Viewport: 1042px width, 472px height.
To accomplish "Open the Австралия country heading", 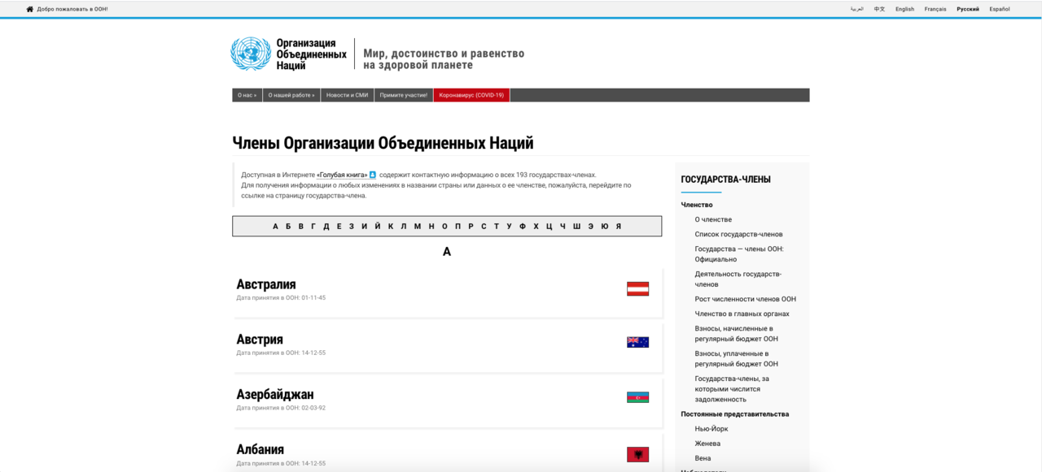I will (x=266, y=284).
